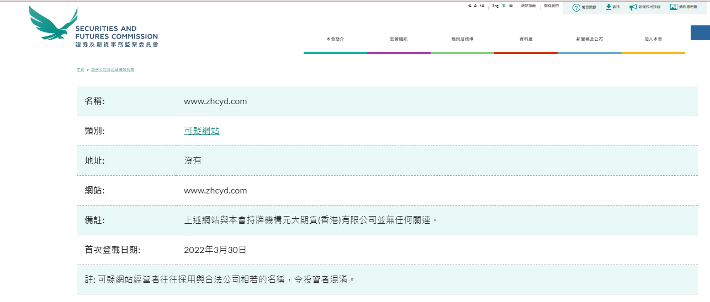Screen dimensions: 710x302
Task: Open the 常見問題 question mark icon
Action: 576,7
